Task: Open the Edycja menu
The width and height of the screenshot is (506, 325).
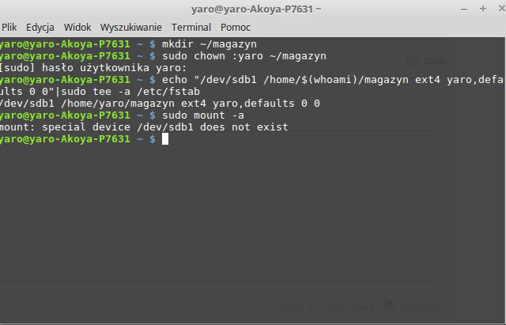Action: coord(40,28)
